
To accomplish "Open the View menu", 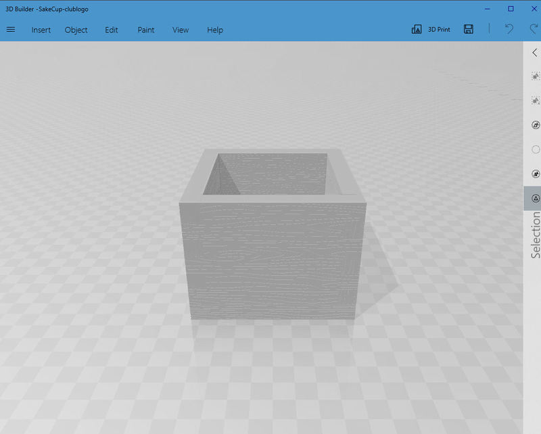I will (x=181, y=30).
